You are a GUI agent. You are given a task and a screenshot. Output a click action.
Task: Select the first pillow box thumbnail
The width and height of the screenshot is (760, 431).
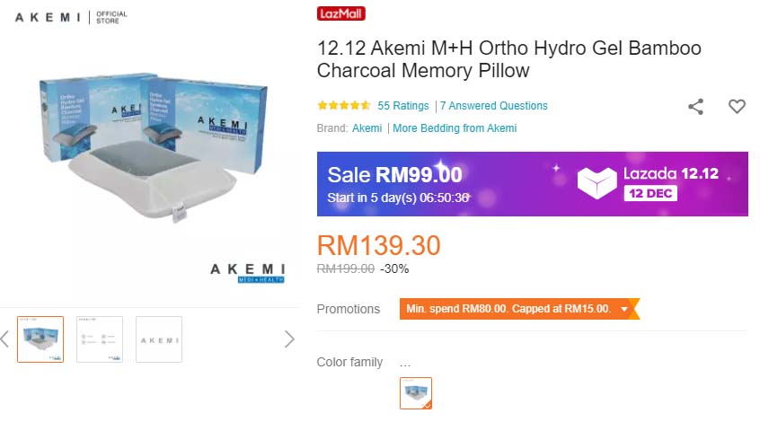click(x=40, y=339)
